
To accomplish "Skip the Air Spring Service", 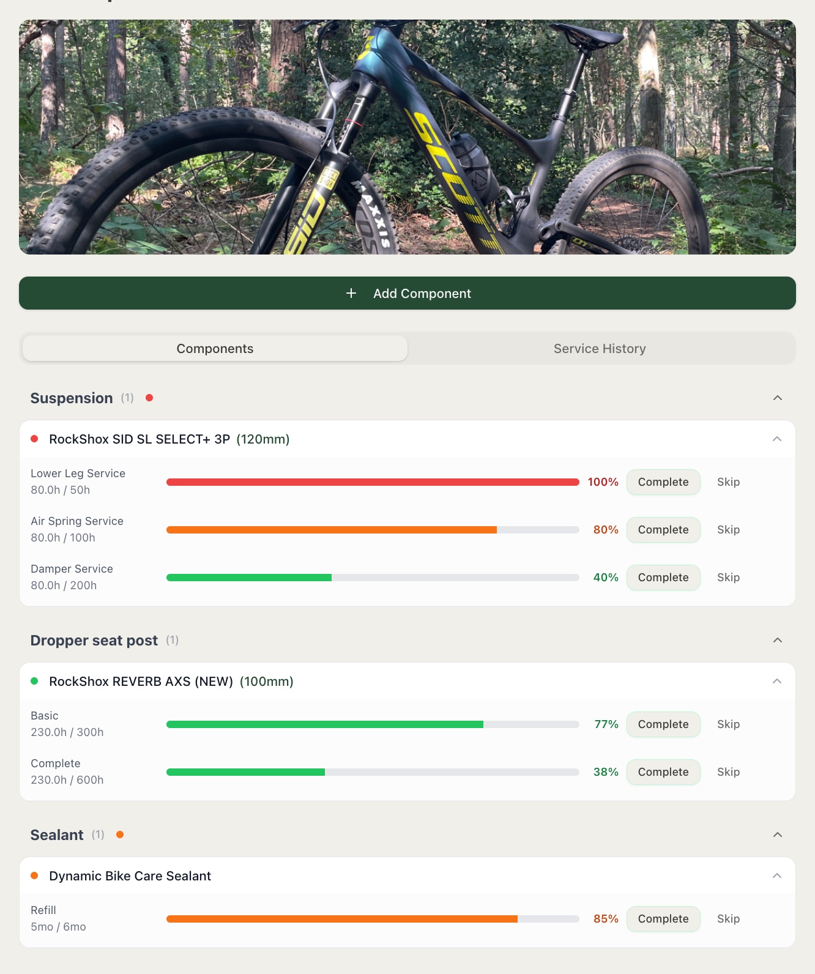I will [728, 530].
